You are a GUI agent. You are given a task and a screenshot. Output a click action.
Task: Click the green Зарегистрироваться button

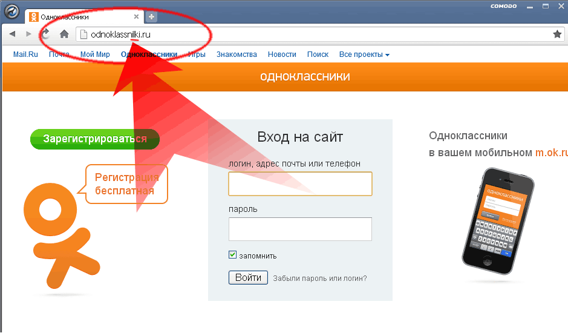click(95, 139)
